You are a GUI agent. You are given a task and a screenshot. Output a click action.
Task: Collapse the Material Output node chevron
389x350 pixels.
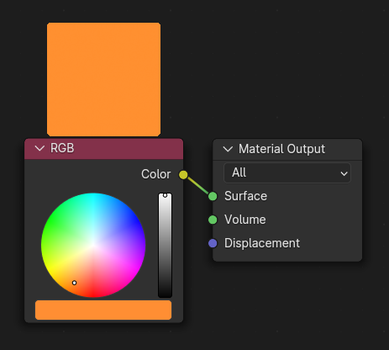tap(228, 149)
